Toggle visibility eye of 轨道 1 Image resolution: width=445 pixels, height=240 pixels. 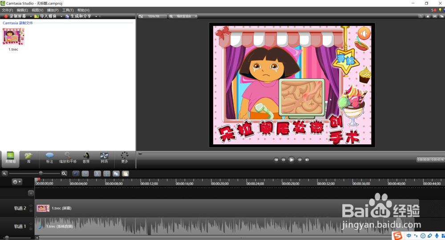(x=31, y=224)
